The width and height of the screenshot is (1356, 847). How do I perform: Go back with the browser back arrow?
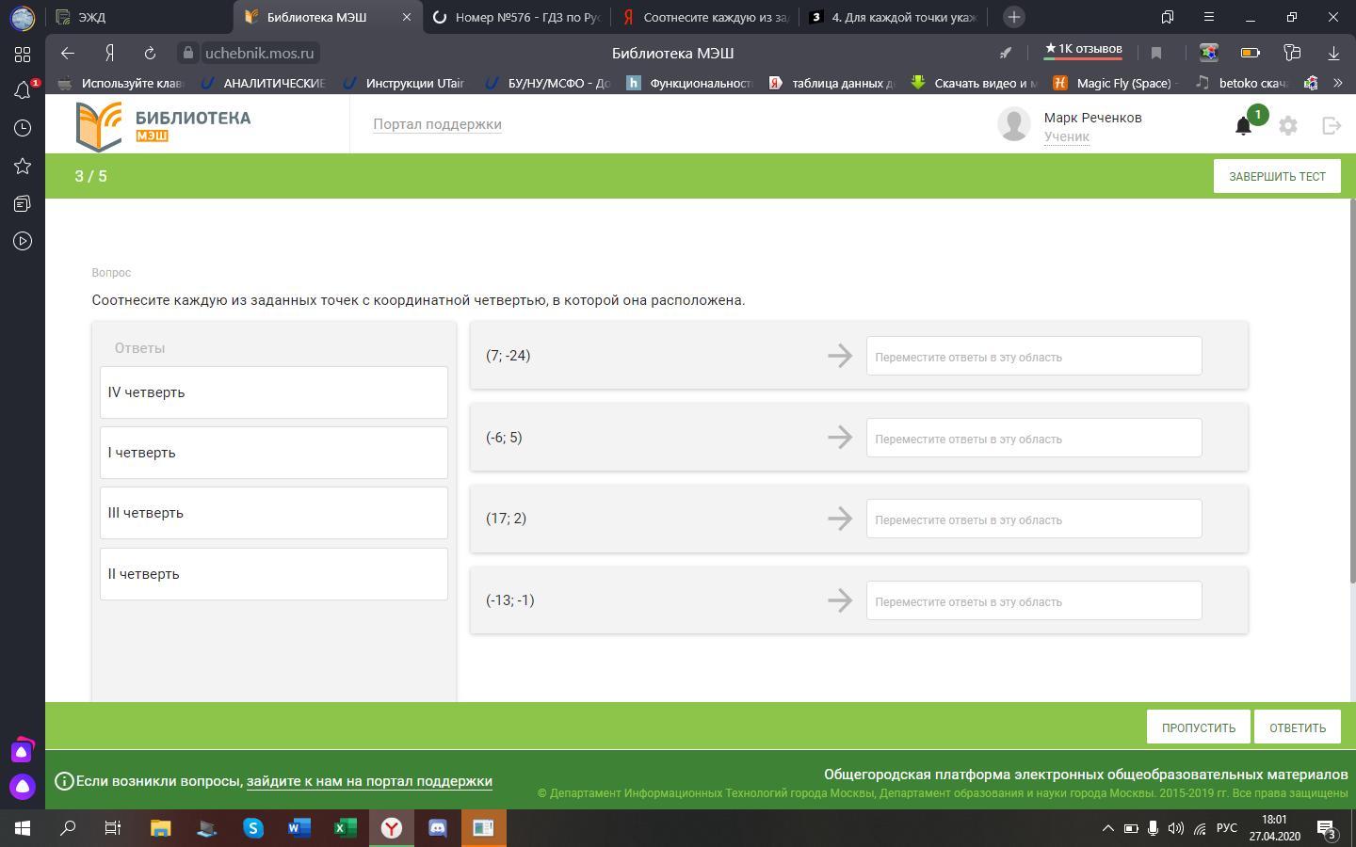[x=67, y=53]
